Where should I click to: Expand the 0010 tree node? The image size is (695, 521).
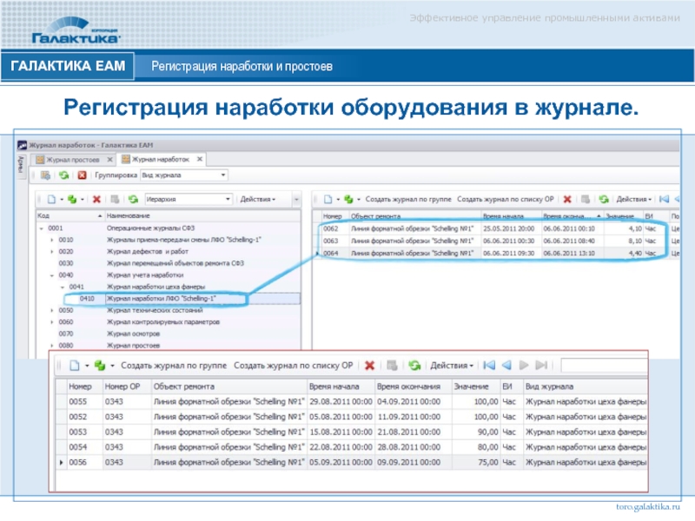[51, 239]
